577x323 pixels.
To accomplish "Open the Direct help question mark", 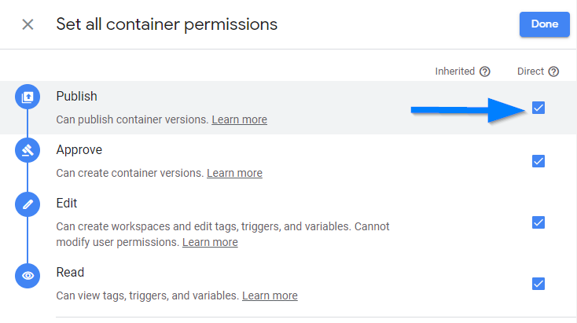I will [x=553, y=72].
